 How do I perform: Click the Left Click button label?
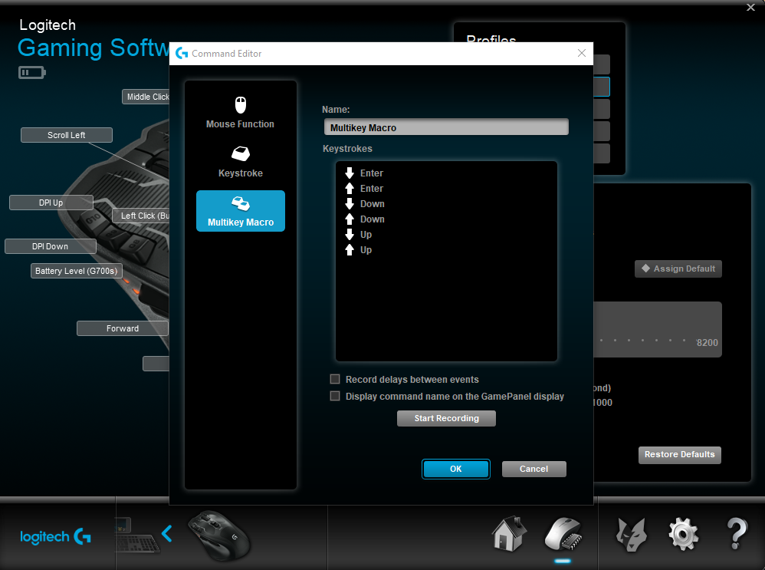point(141,216)
